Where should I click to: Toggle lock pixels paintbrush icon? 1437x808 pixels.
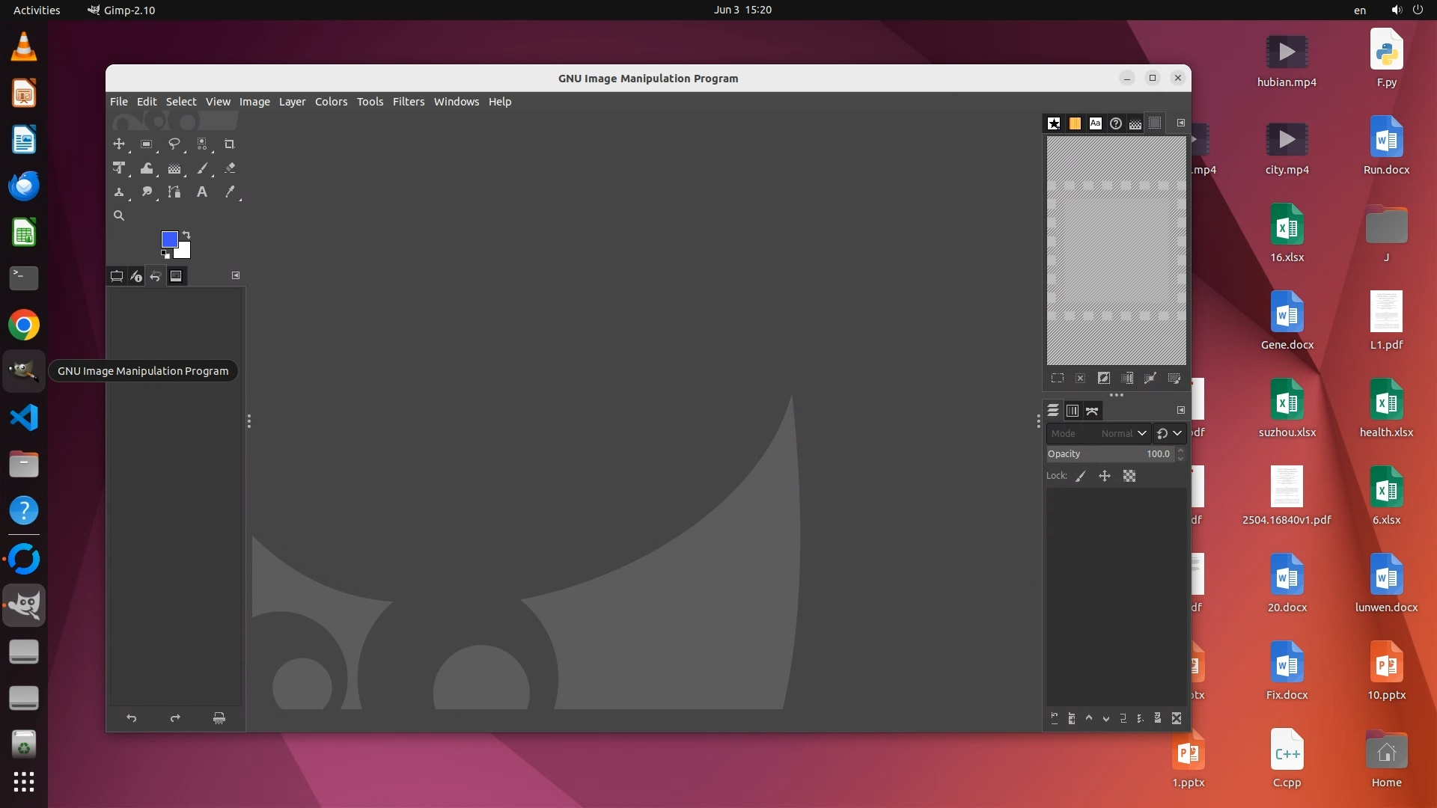coord(1080,476)
